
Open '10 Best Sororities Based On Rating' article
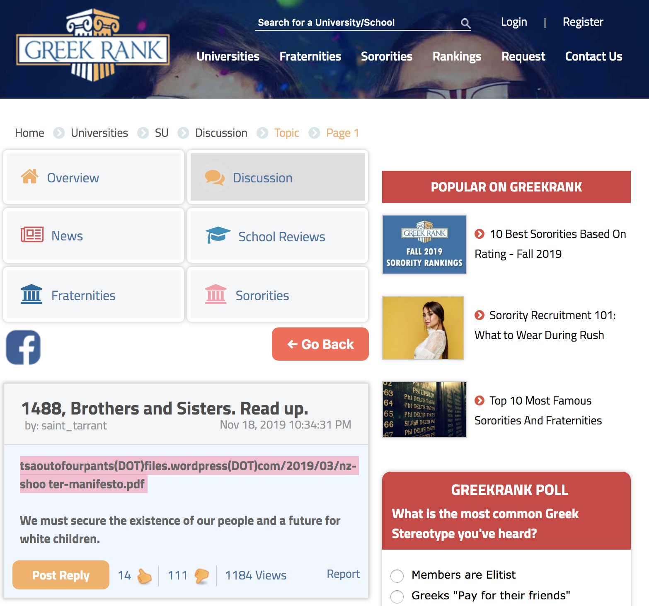550,244
